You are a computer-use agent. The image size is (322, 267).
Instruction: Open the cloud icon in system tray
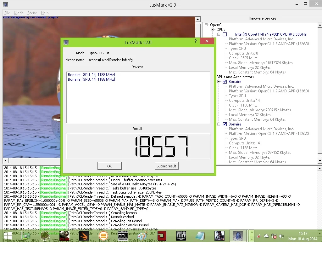(x=266, y=236)
